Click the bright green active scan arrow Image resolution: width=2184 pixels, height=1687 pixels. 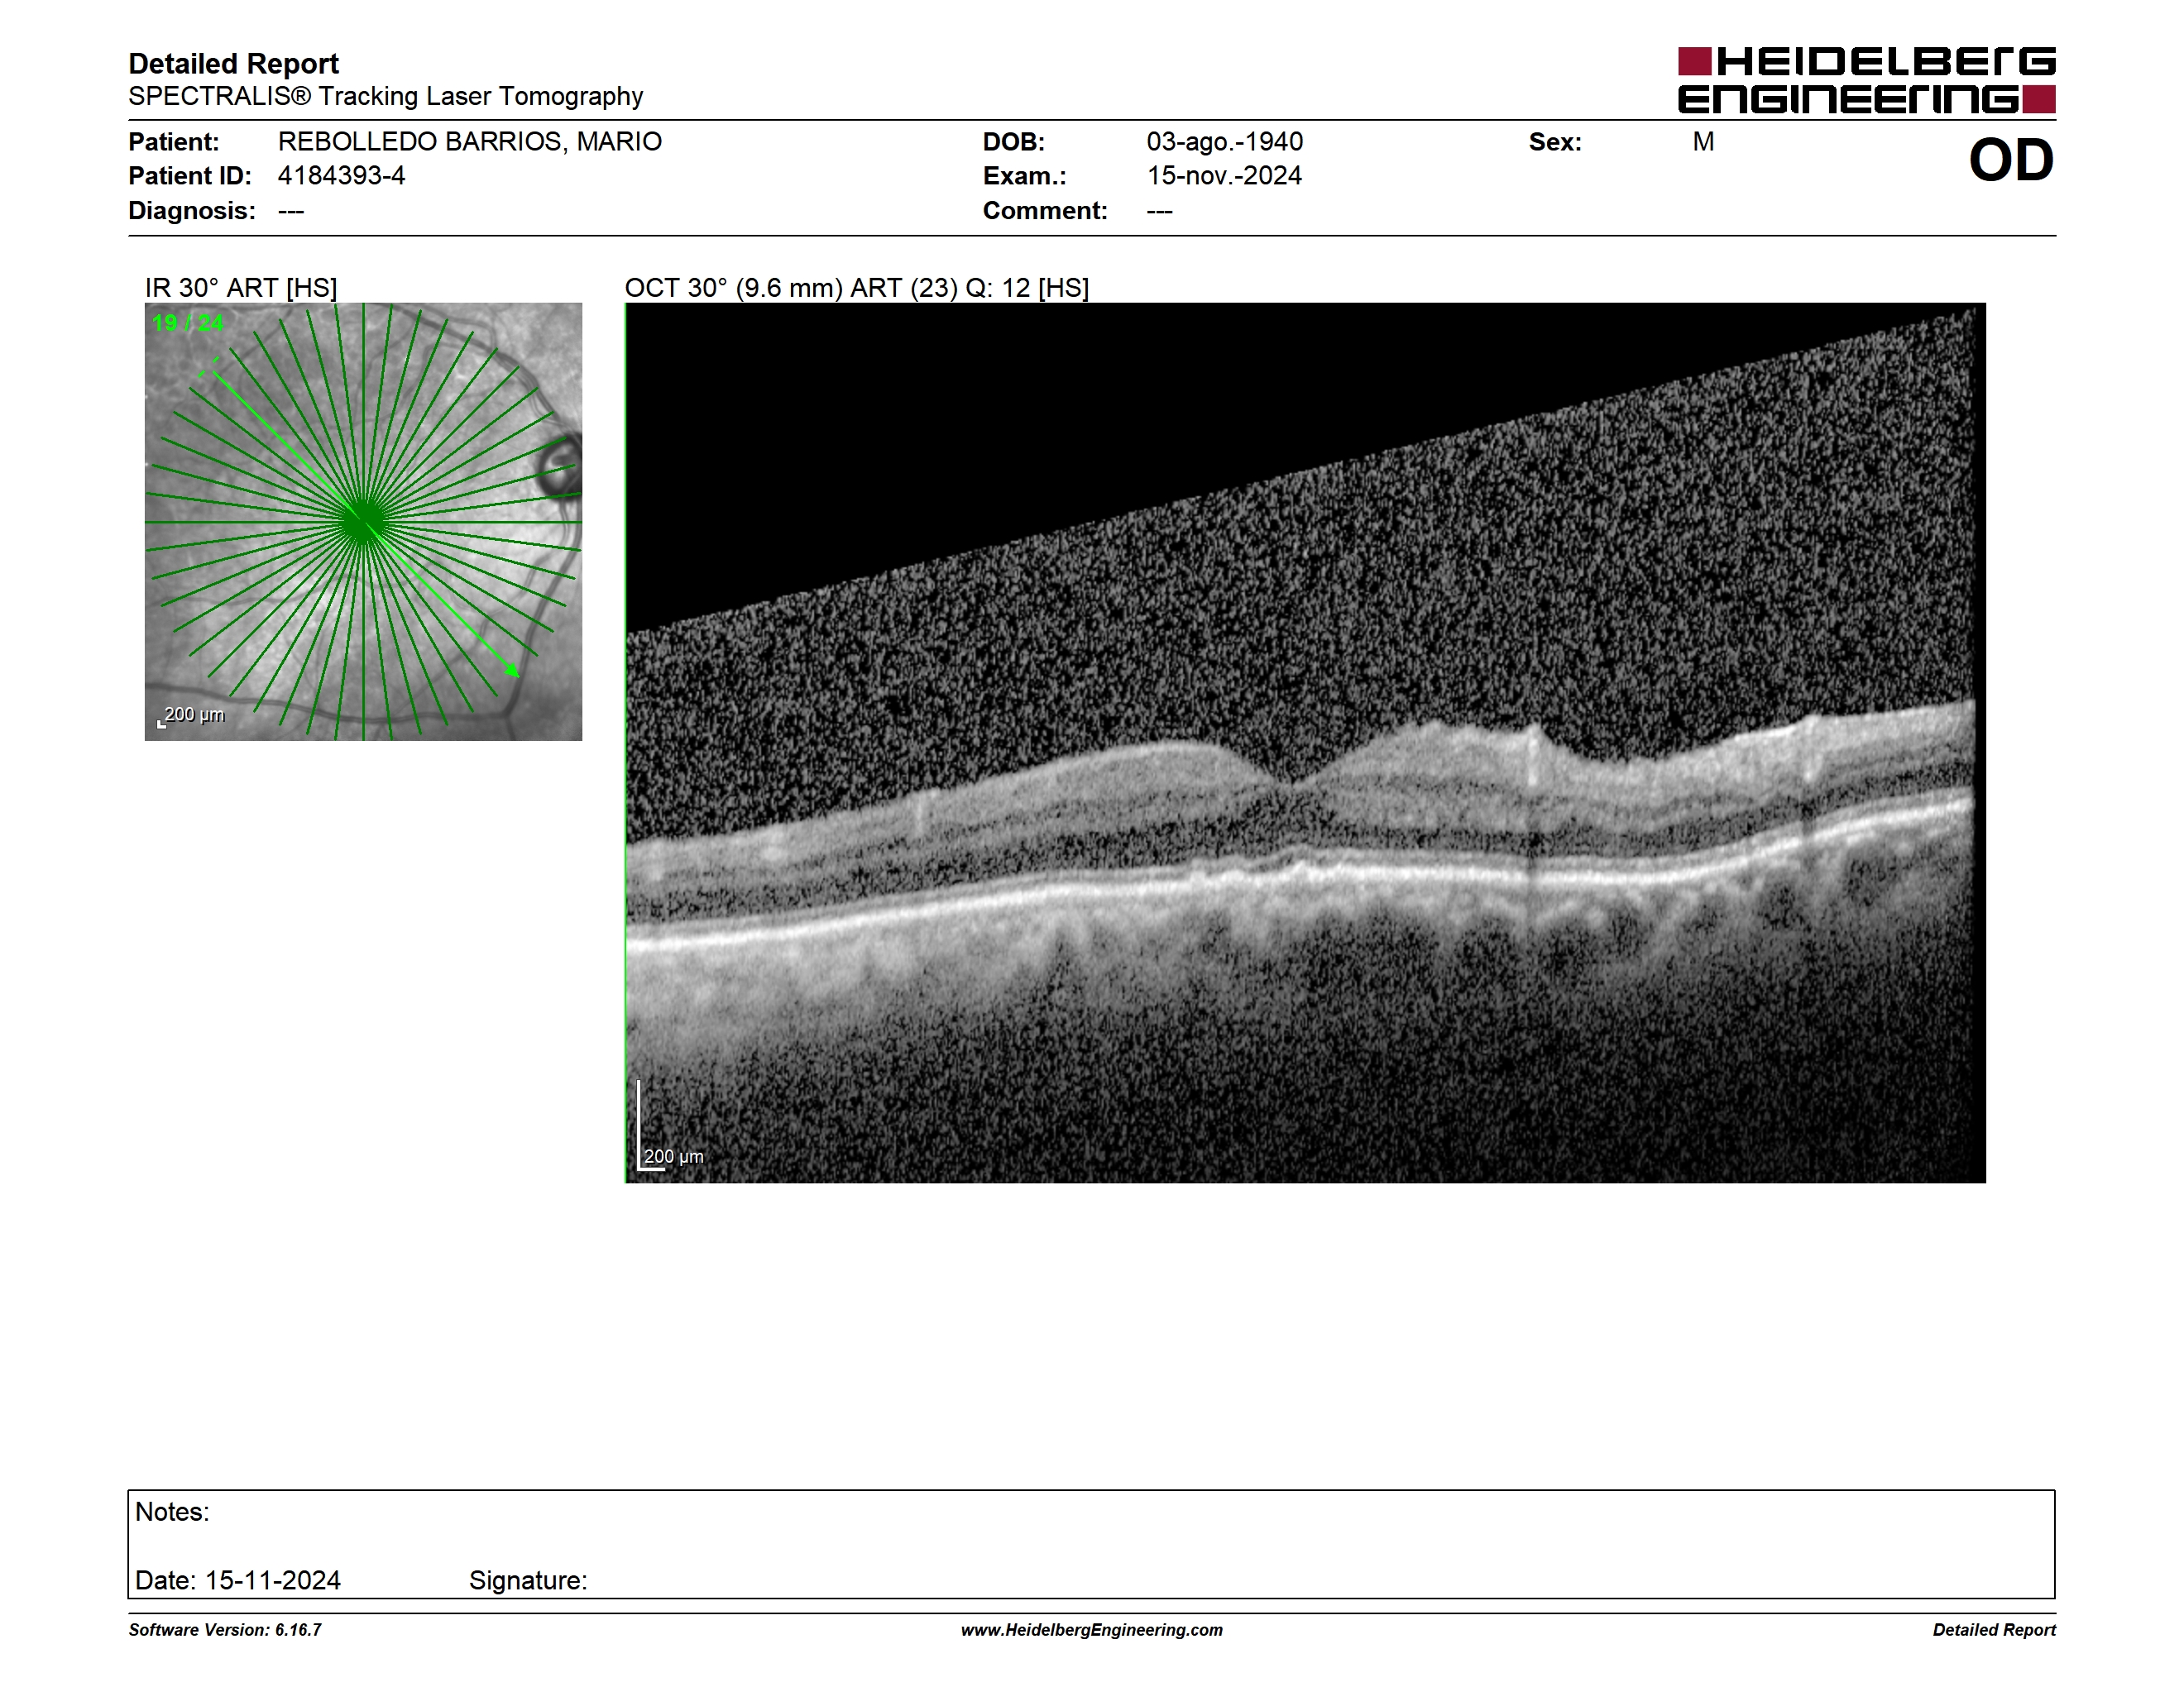365,523
